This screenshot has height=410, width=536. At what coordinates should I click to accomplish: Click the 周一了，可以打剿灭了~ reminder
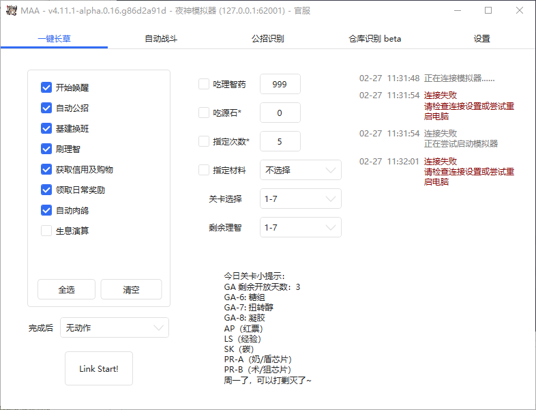[267, 380]
